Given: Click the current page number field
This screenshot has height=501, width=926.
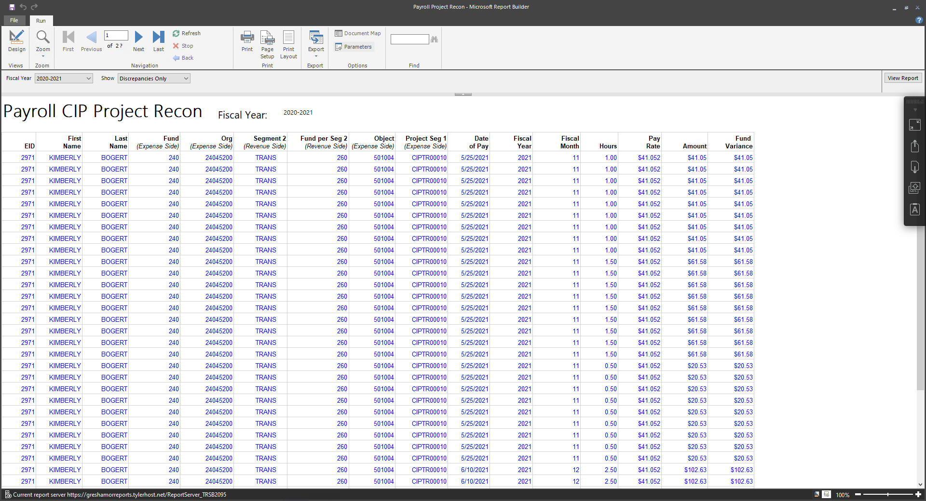Looking at the screenshot, I should [116, 35].
